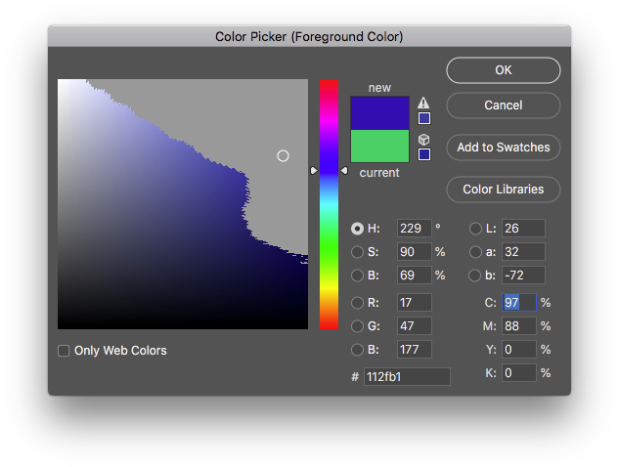Click the C cyan percentage field
618x467 pixels.
518,303
